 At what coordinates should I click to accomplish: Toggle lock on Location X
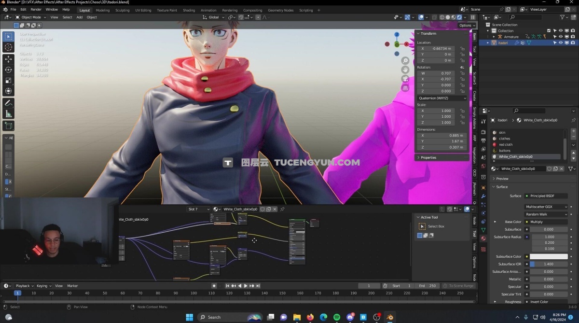pos(462,49)
